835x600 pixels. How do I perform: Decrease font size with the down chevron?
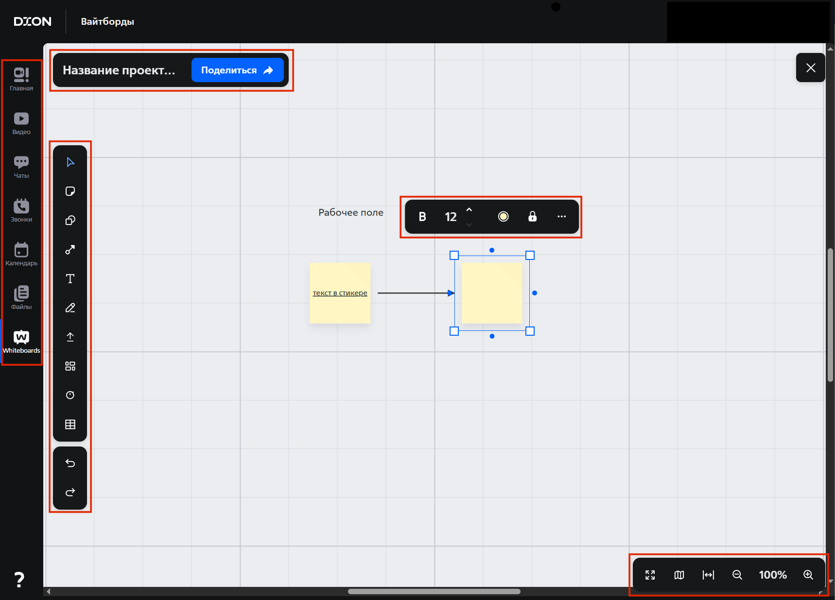pyautogui.click(x=469, y=224)
